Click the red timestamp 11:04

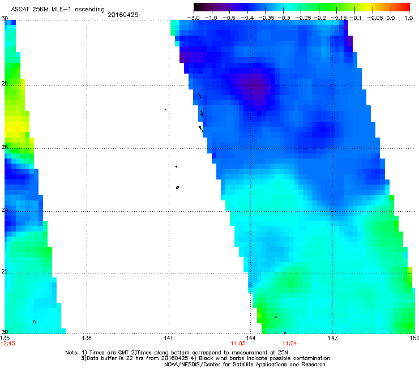290,344
